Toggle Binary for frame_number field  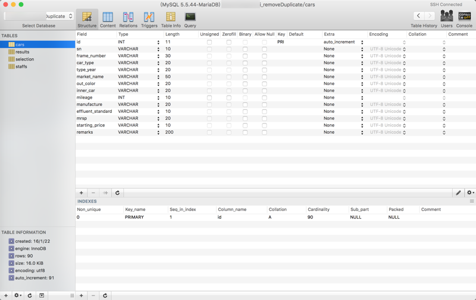point(245,56)
